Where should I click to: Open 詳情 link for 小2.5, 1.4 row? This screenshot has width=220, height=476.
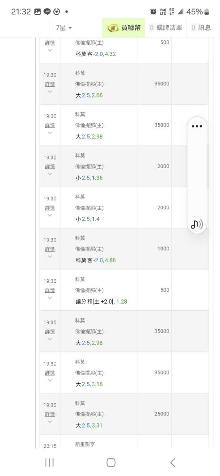click(x=50, y=208)
